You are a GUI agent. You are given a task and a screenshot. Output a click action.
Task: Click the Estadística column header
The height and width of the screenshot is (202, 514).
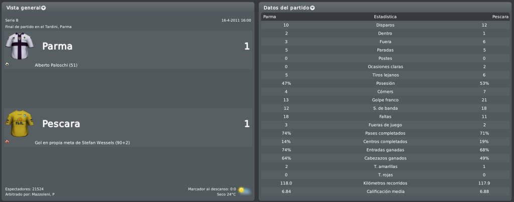coord(385,17)
